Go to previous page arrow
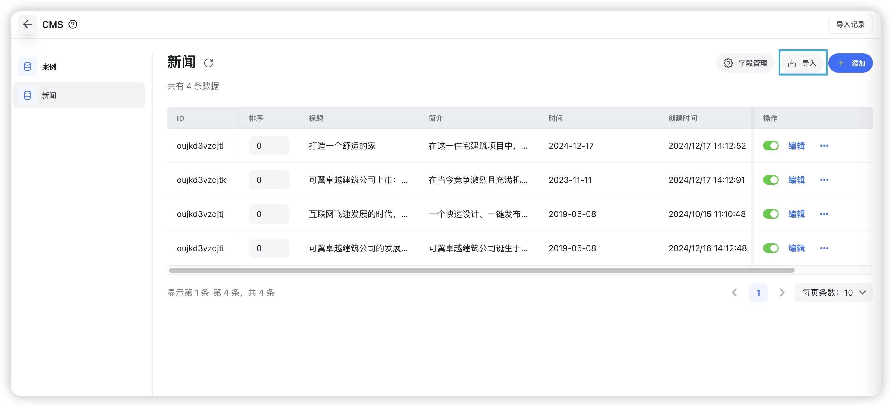This screenshot has width=892, height=407. point(734,293)
